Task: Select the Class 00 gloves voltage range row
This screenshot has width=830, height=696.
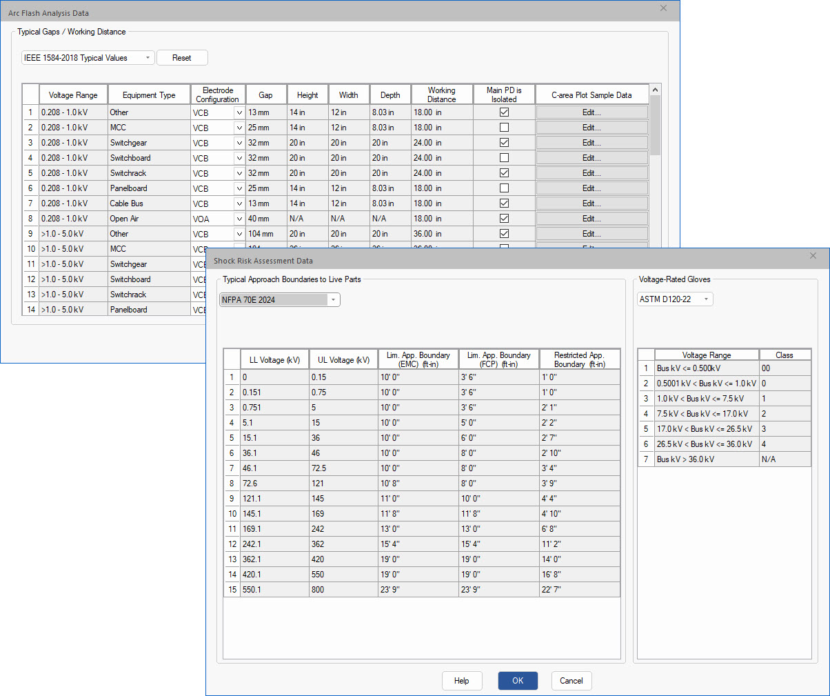Action: click(x=705, y=368)
